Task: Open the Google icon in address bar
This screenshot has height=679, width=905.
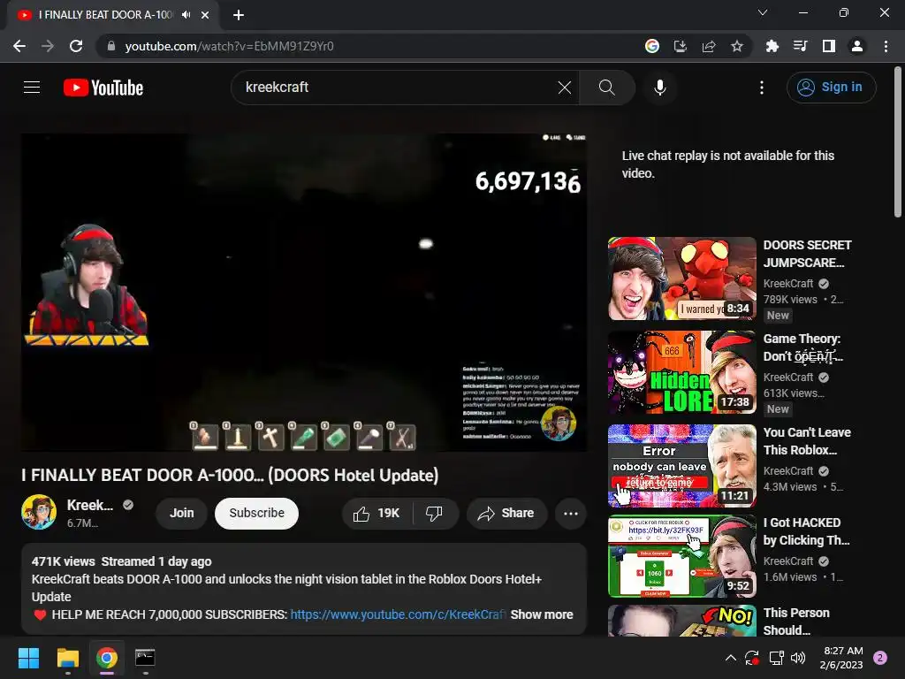Action: point(652,46)
